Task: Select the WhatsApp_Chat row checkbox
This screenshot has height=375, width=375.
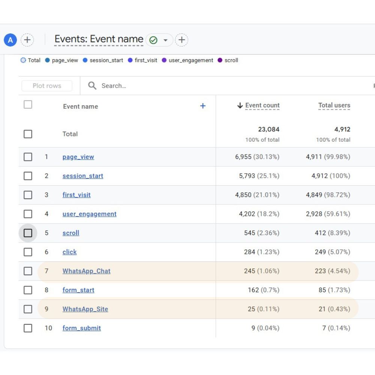Action: point(28,271)
